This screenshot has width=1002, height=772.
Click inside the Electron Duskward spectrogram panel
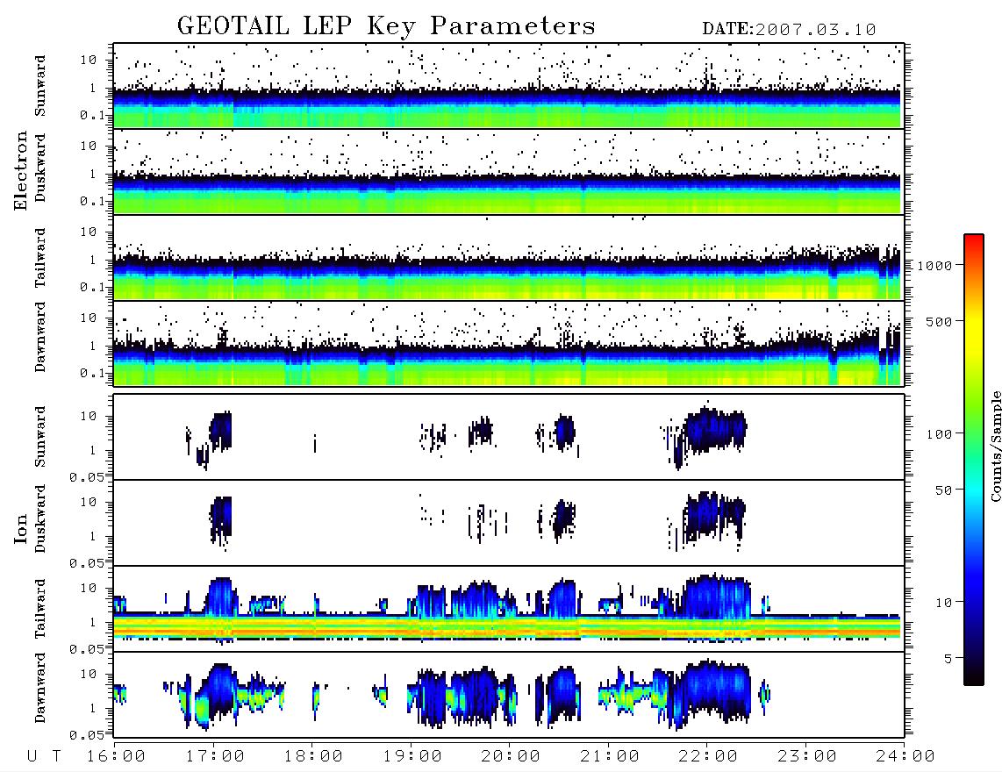509,172
